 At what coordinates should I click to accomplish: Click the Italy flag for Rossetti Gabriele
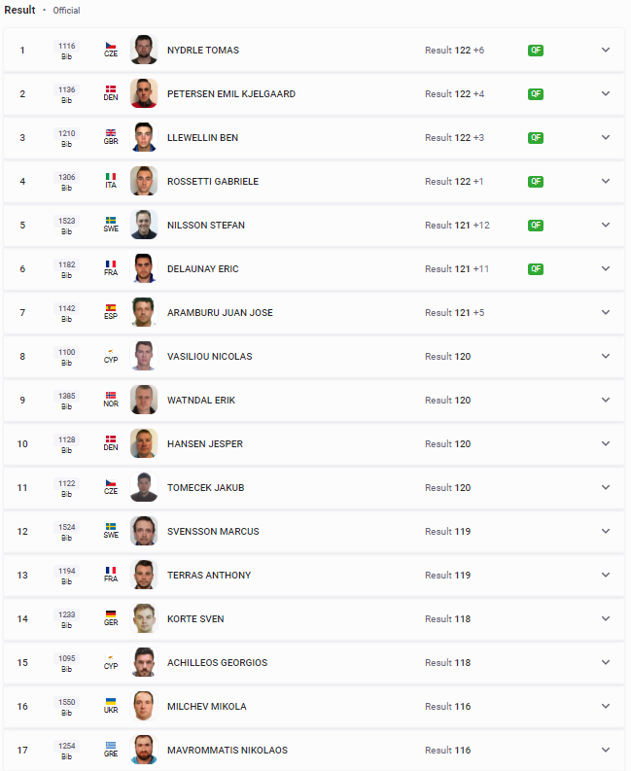coord(111,177)
